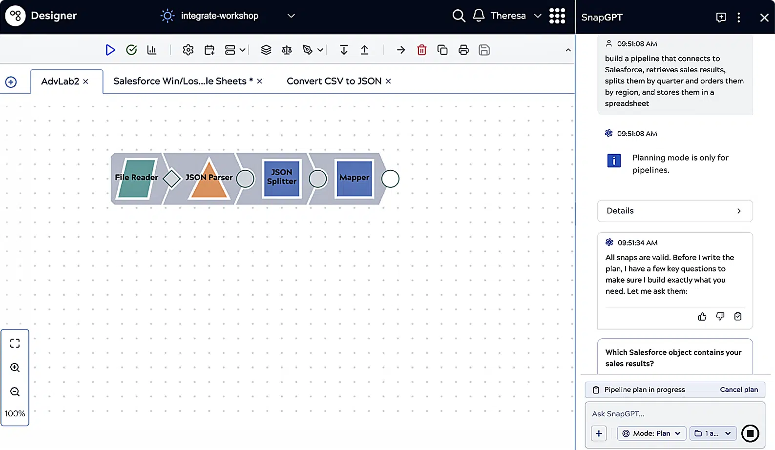The width and height of the screenshot is (775, 450).
Task: Open the 1 a... folder dropdown
Action: 713,433
